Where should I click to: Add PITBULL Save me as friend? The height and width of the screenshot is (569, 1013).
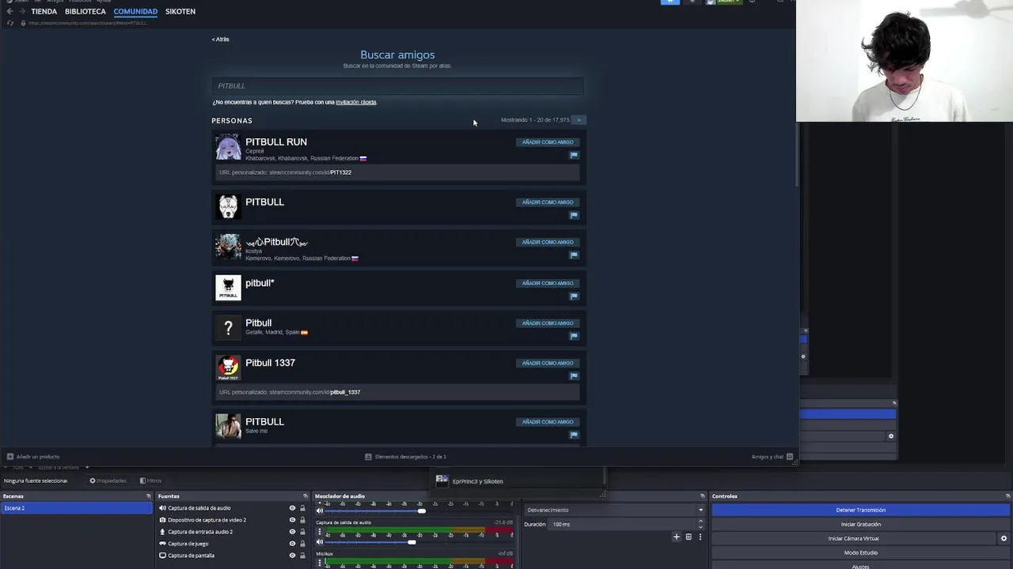(548, 422)
